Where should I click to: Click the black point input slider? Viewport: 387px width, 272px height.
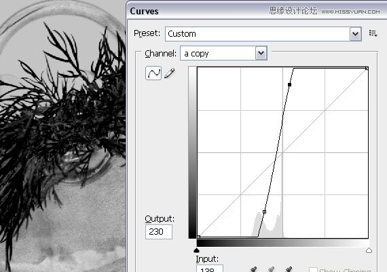(196, 250)
